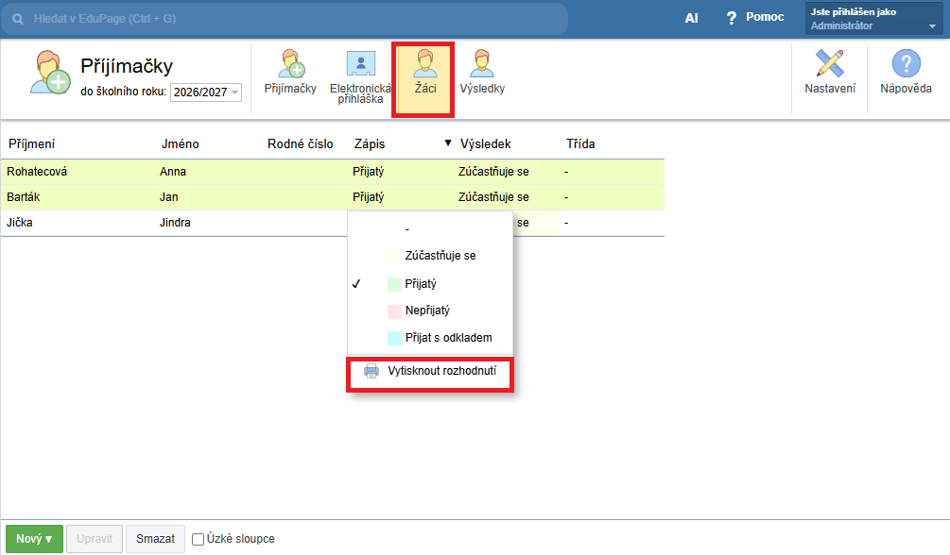The height and width of the screenshot is (555, 950).
Task: Click the search magnifier icon
Action: 18,19
